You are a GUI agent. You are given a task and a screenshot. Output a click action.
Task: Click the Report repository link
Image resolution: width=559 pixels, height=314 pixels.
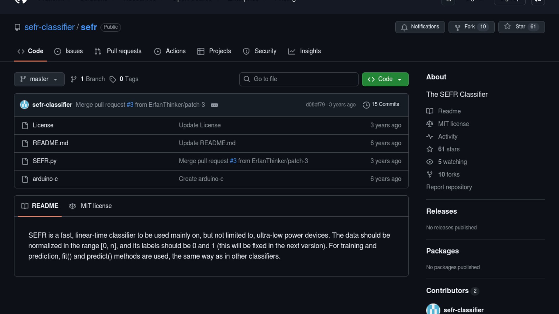(449, 187)
